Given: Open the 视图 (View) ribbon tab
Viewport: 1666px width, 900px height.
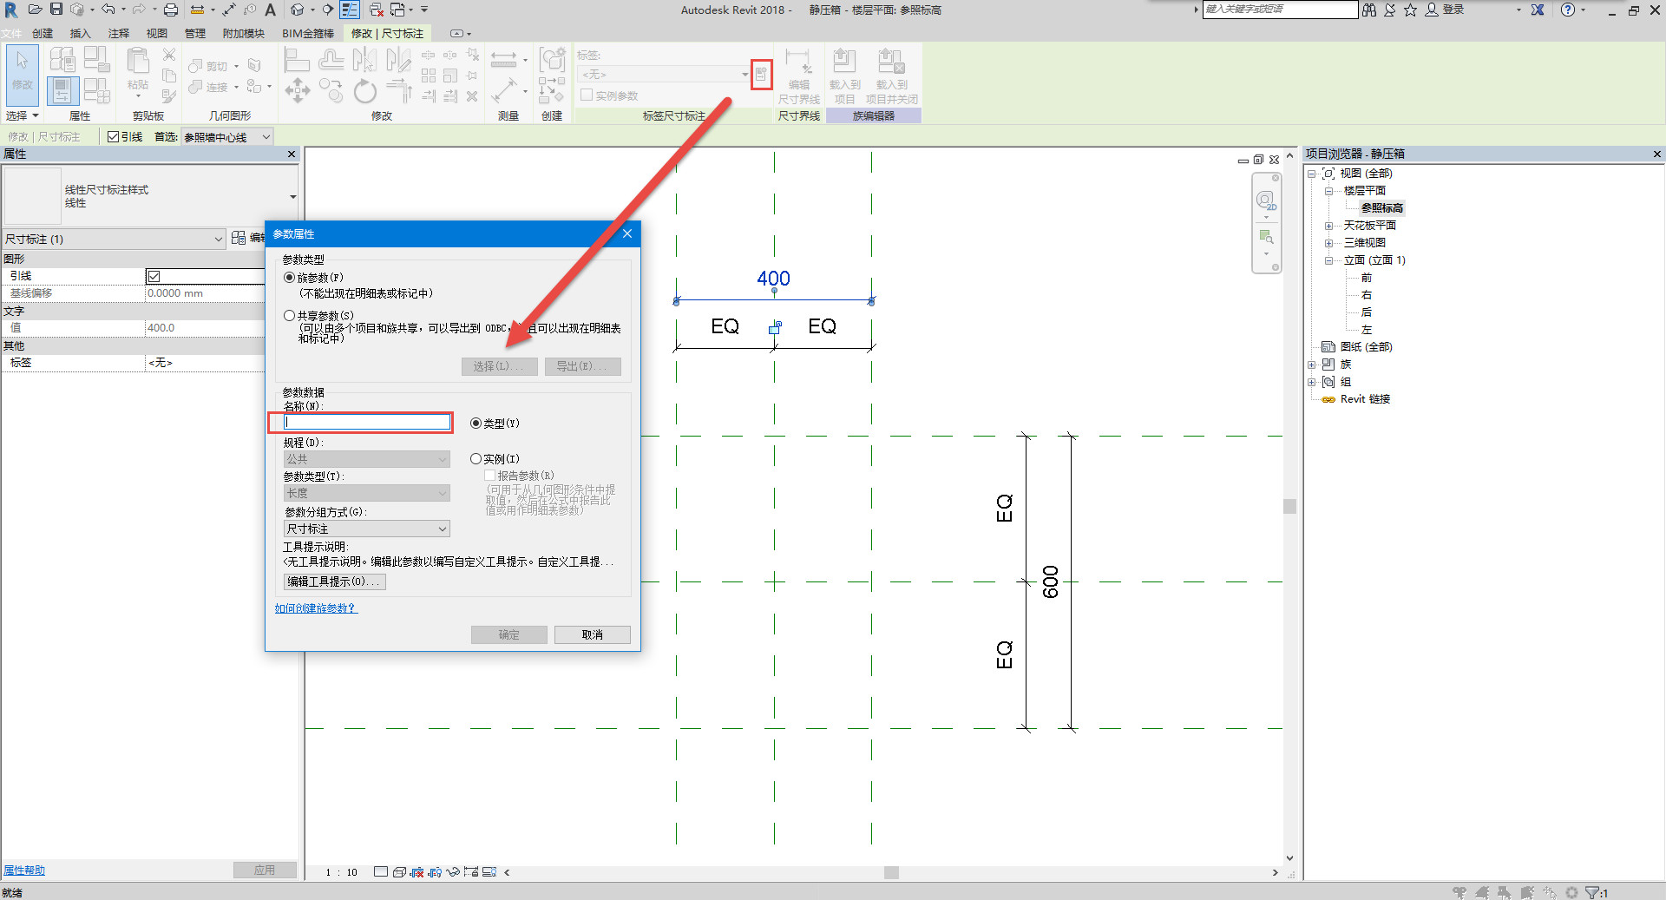Looking at the screenshot, I should tap(156, 33).
